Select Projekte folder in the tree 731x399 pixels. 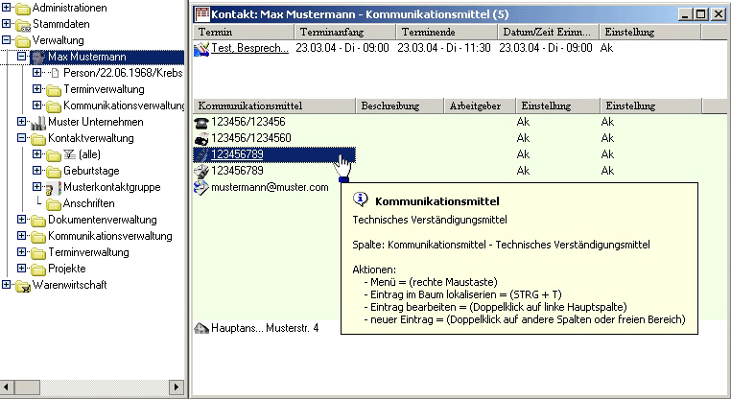[66, 269]
